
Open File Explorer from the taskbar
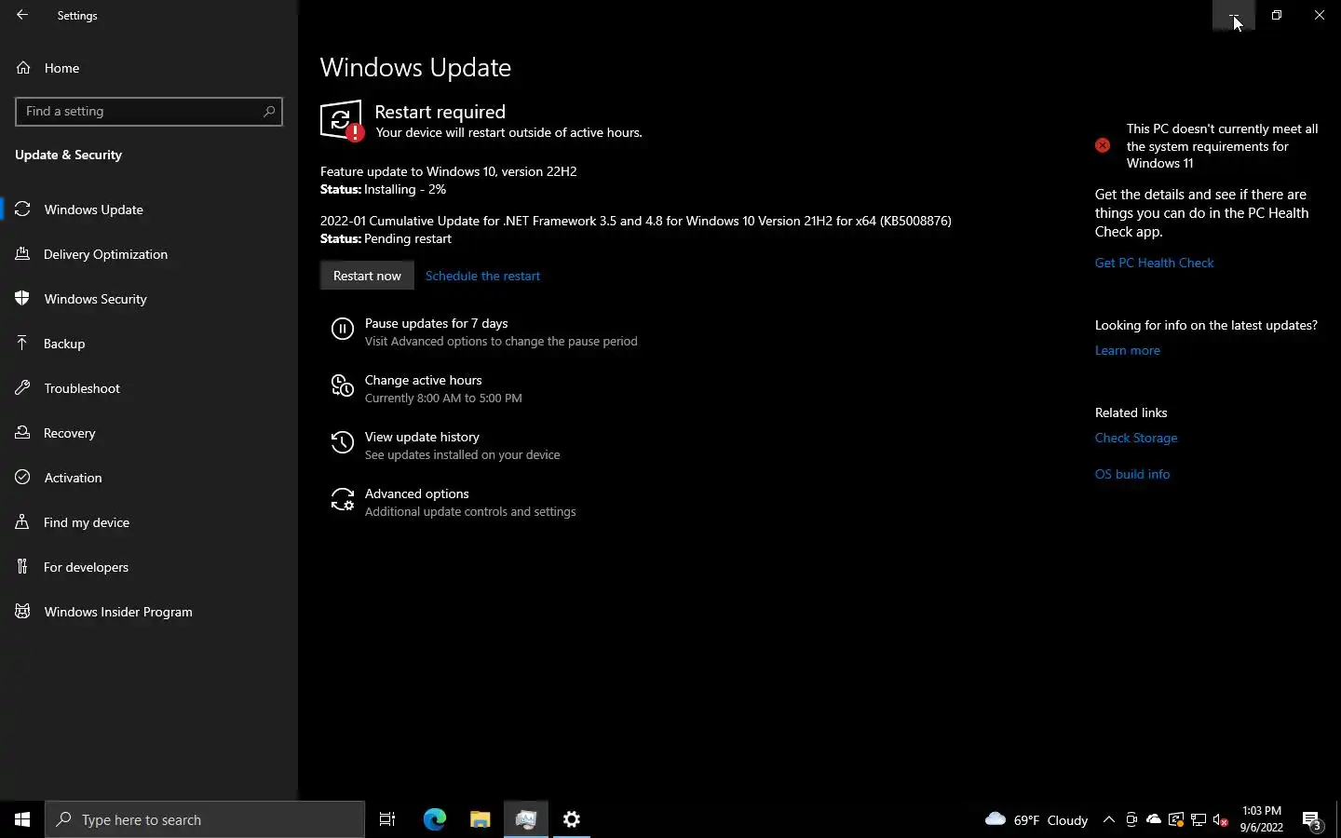pyautogui.click(x=480, y=819)
